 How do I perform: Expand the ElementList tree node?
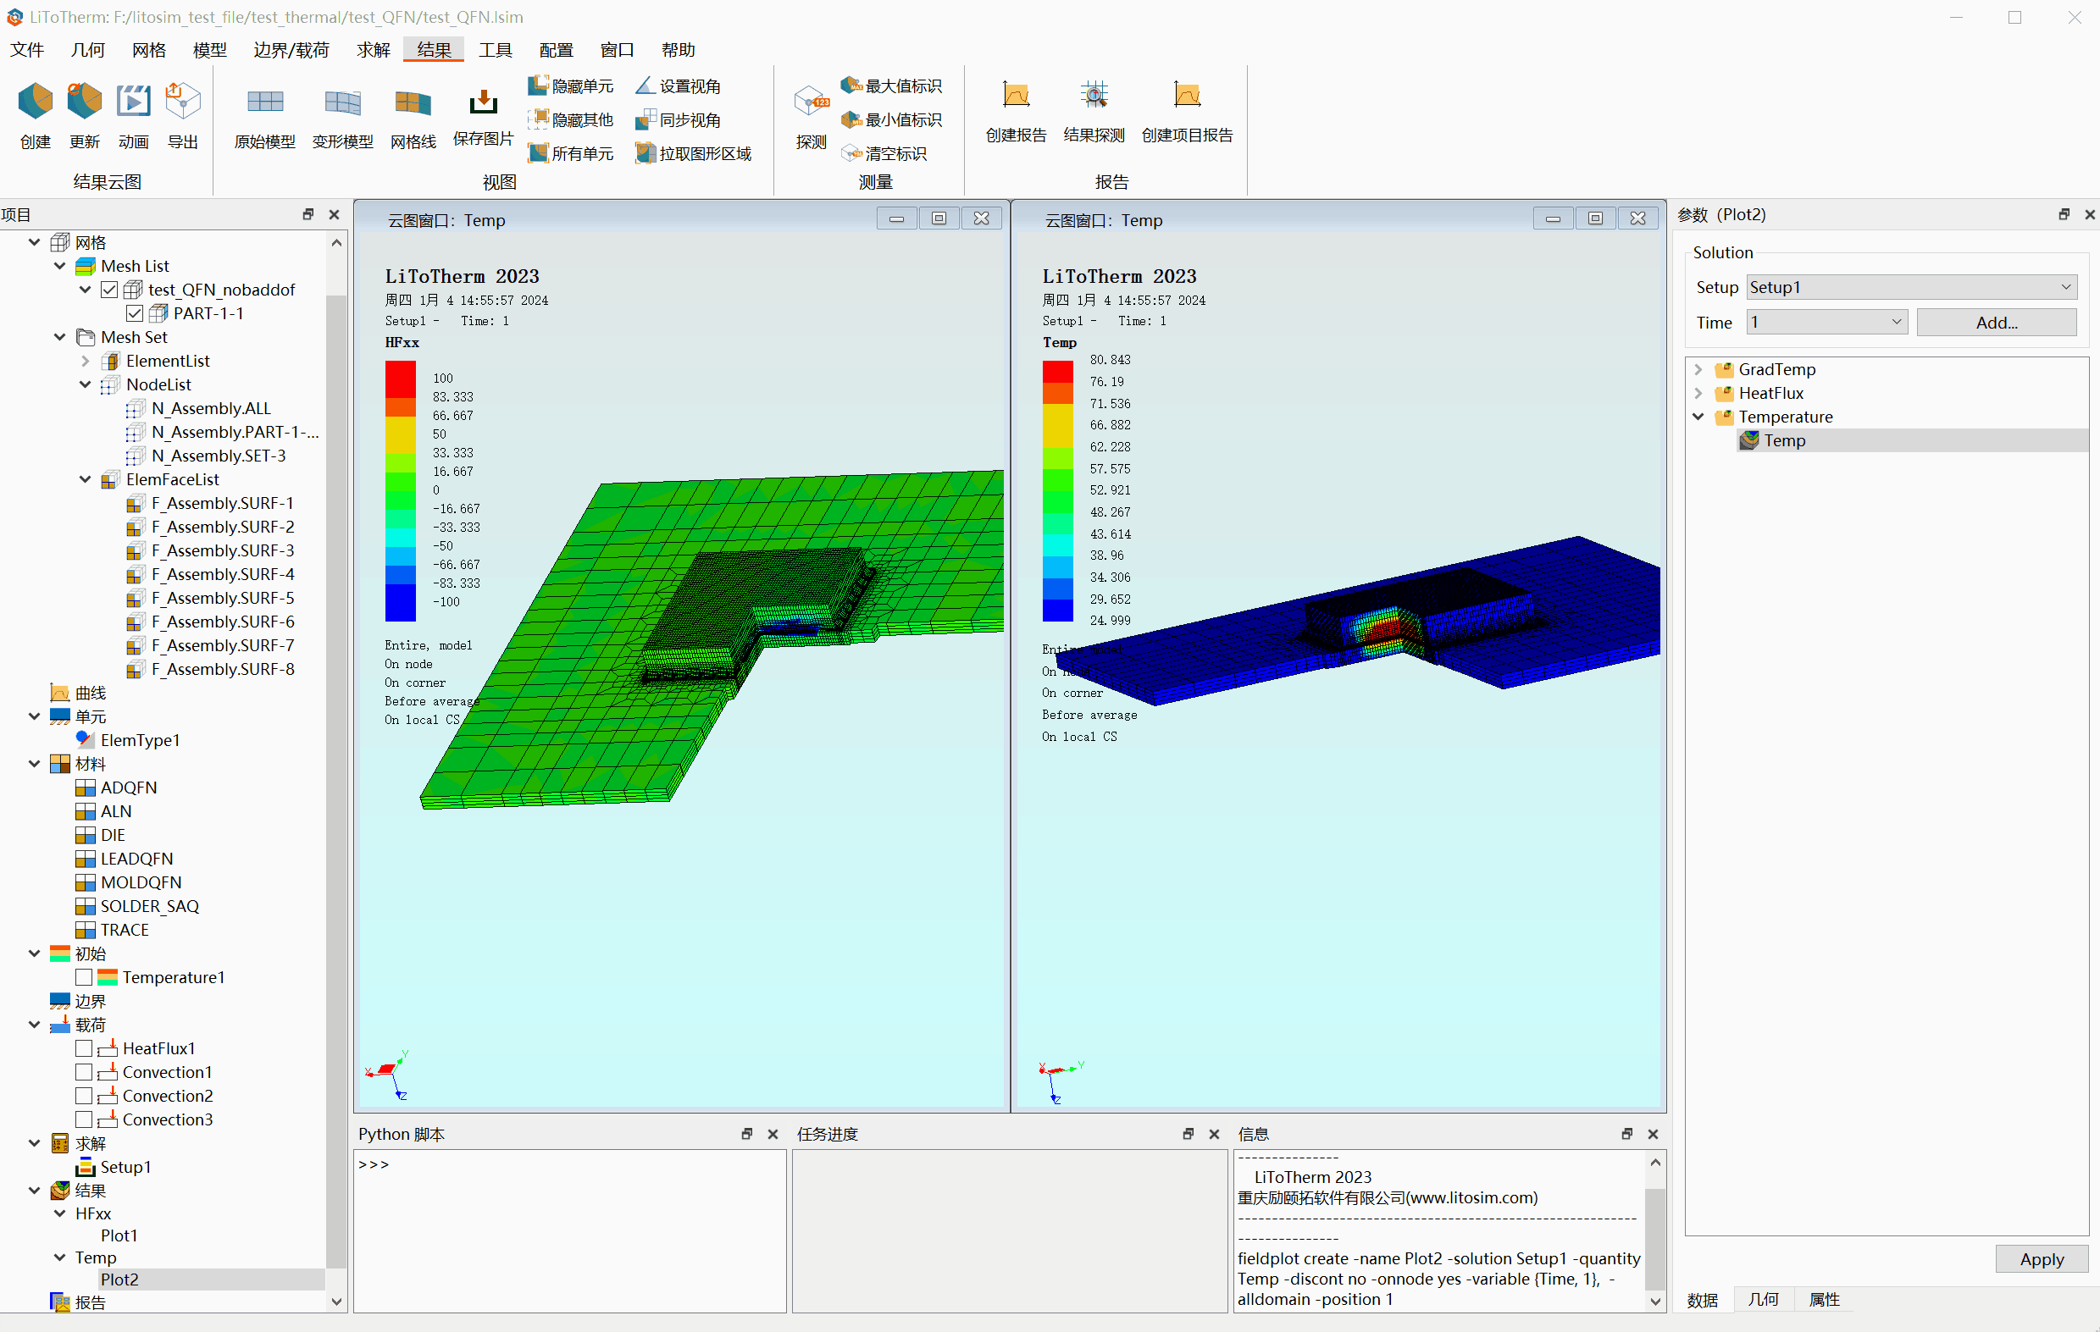(x=85, y=361)
